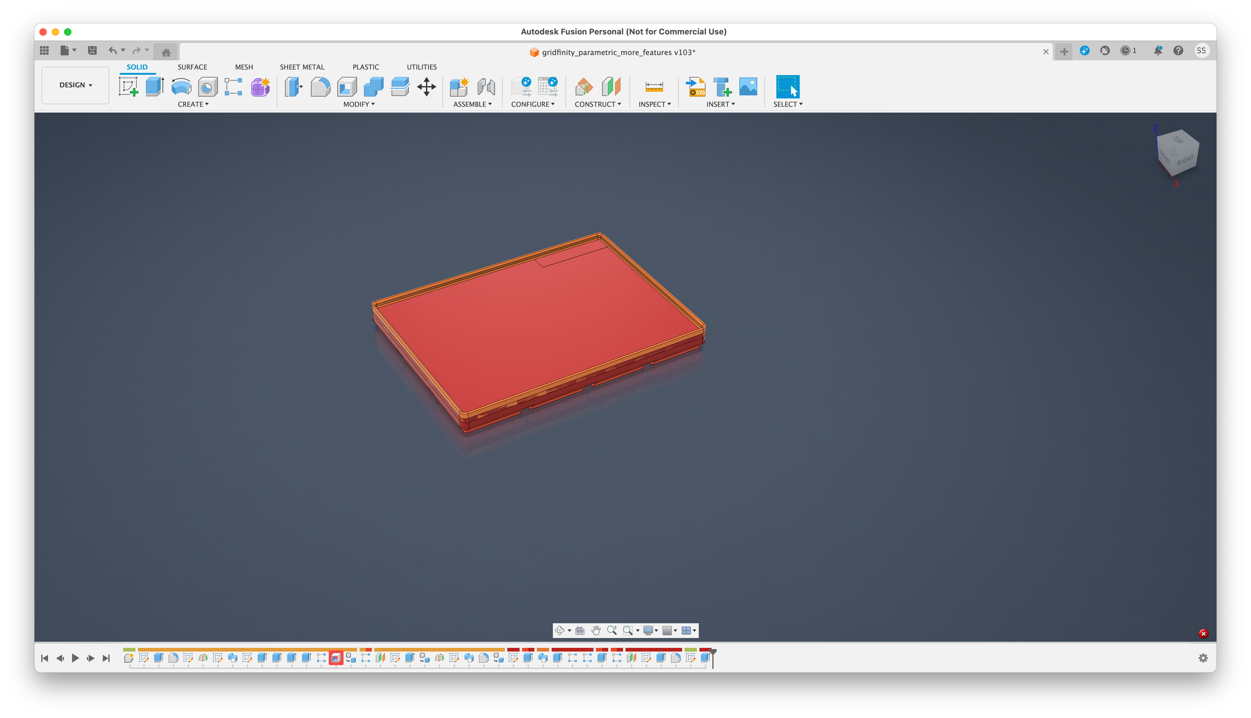Viewport: 1251px width, 718px height.
Task: Open the SHEET METAL tab
Action: [x=302, y=67]
